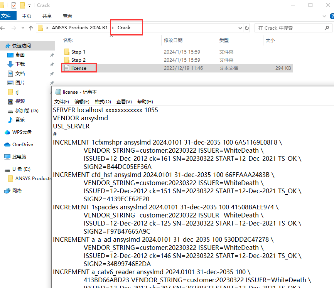The width and height of the screenshot is (334, 288).
Task: Open Notepad 文件(F) menu
Action: (62, 102)
